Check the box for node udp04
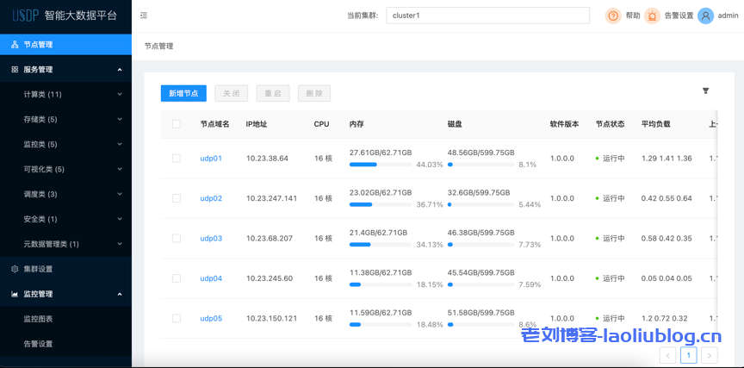The image size is (744, 368). click(177, 278)
